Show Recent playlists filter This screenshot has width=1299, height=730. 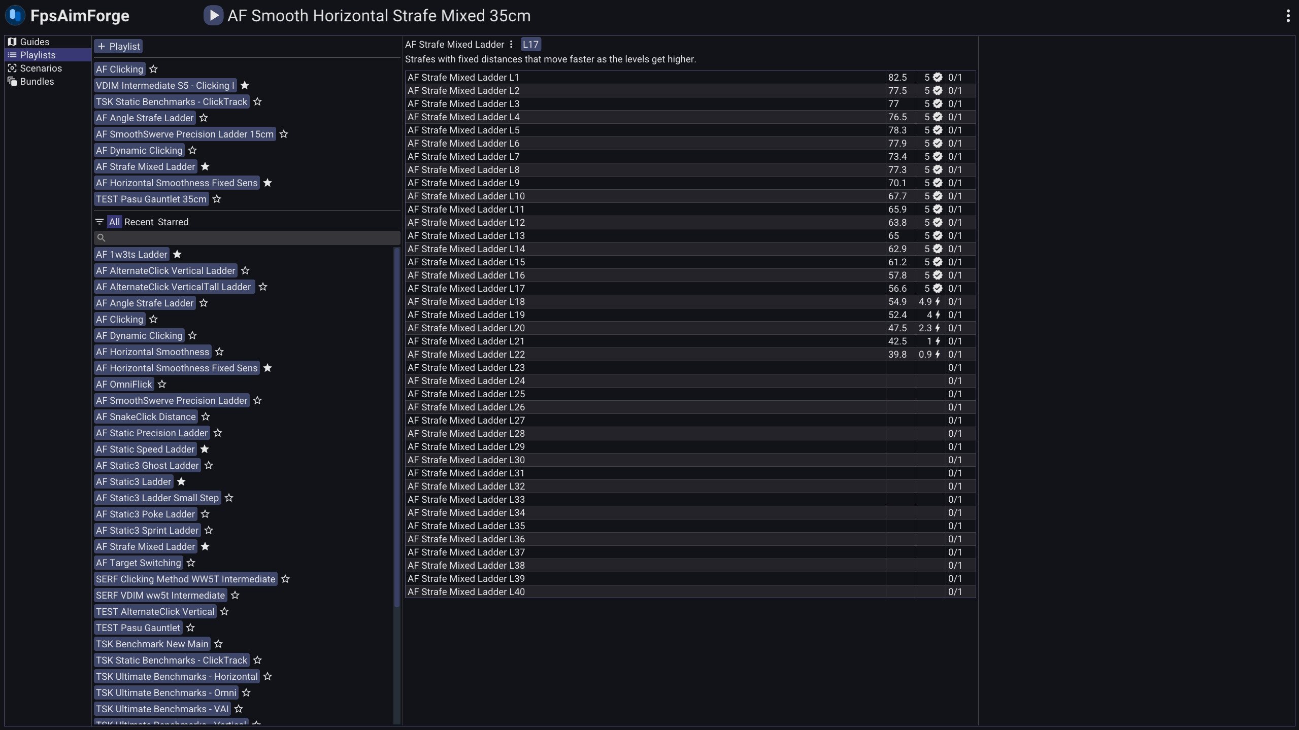click(139, 222)
